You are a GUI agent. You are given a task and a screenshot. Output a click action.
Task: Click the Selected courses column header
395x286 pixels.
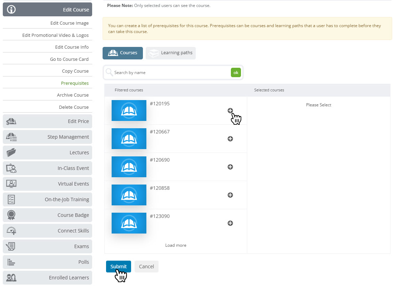(269, 90)
